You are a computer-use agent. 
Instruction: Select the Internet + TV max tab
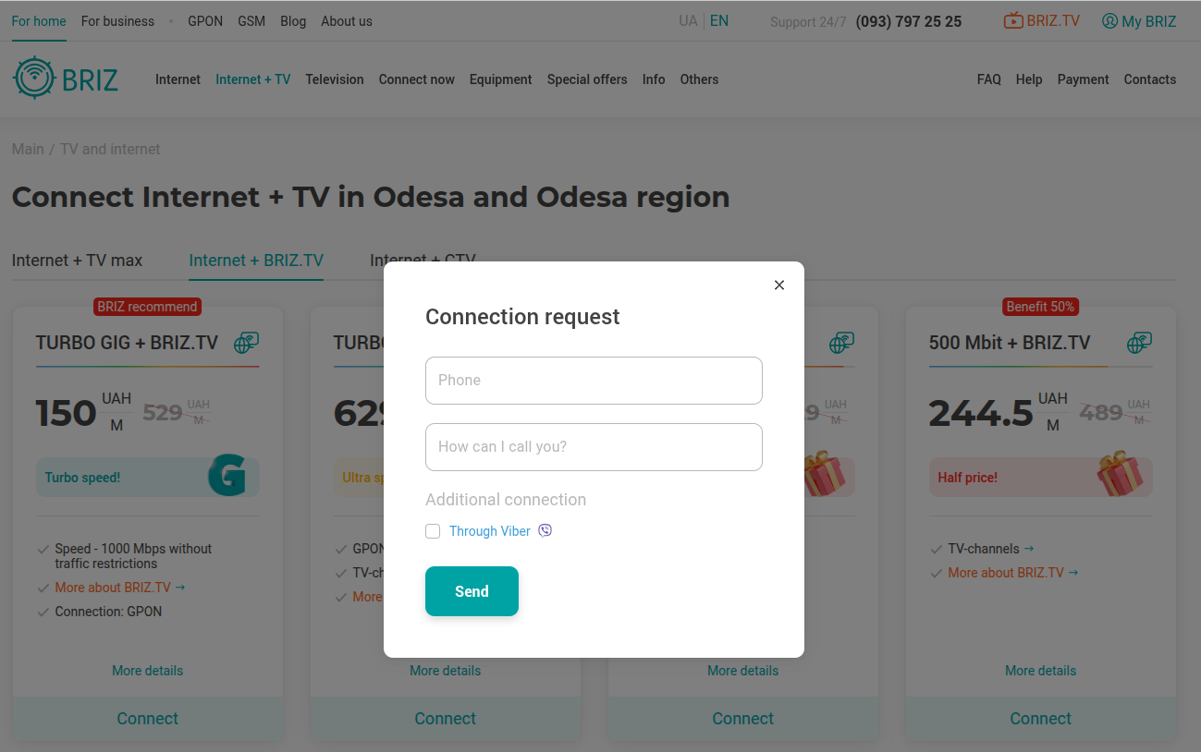pyautogui.click(x=77, y=261)
